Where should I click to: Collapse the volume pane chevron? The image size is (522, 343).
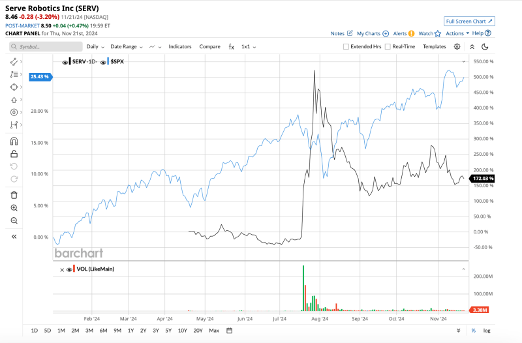[463, 269]
